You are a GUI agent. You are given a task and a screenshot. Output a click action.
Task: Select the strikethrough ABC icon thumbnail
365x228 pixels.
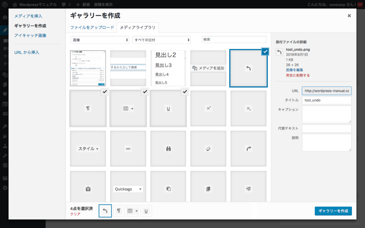(x=128, y=149)
